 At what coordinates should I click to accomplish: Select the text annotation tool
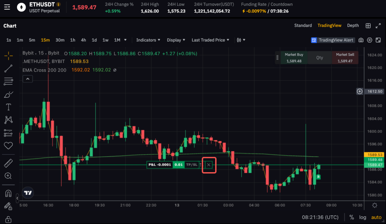coord(8,107)
